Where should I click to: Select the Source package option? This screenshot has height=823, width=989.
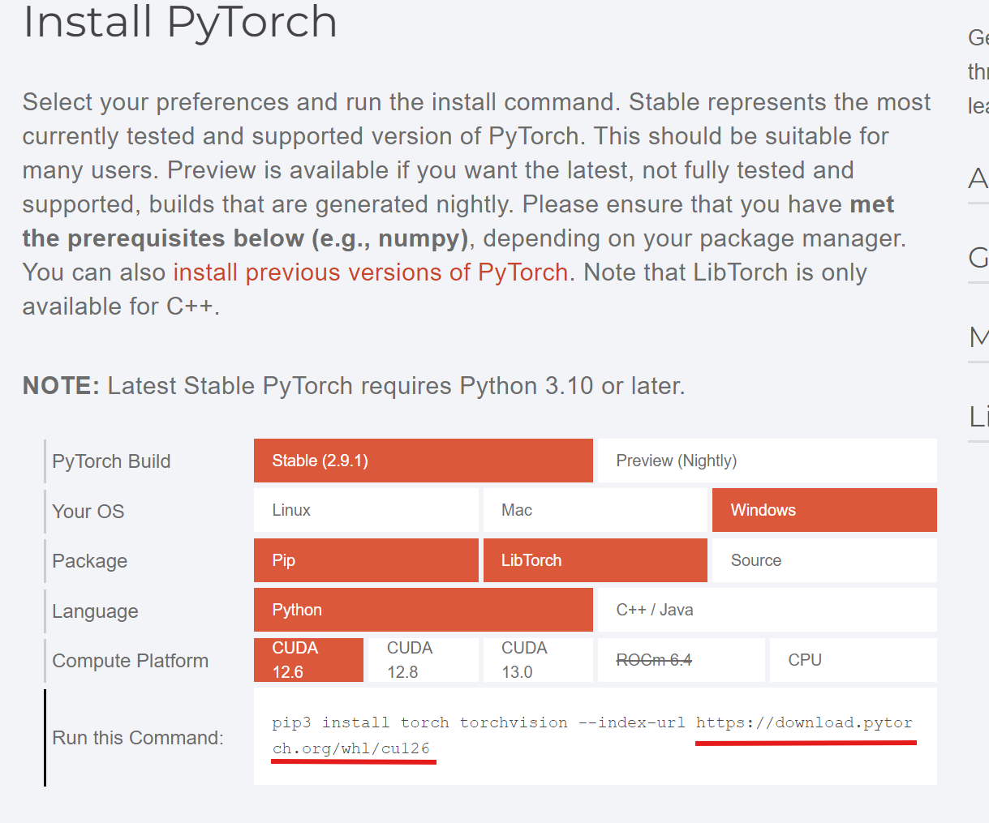(824, 560)
